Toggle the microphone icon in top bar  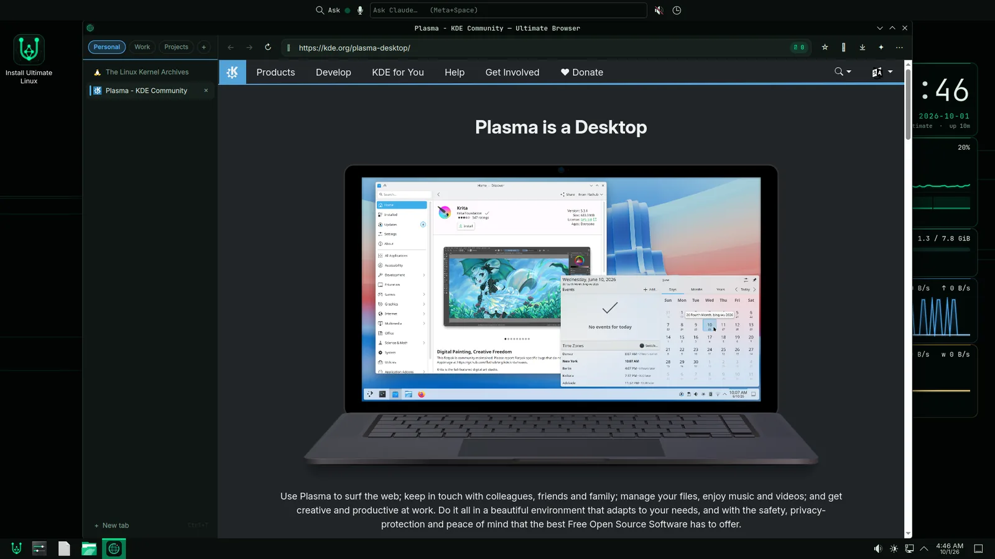pos(360,10)
